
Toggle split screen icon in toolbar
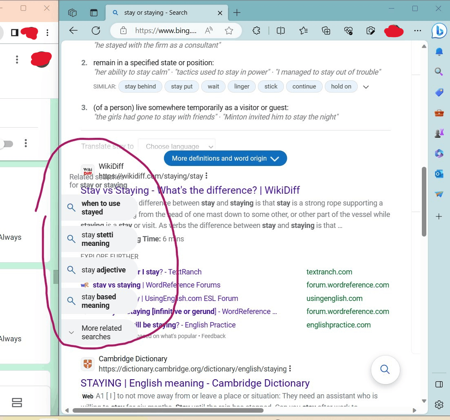coord(281,31)
